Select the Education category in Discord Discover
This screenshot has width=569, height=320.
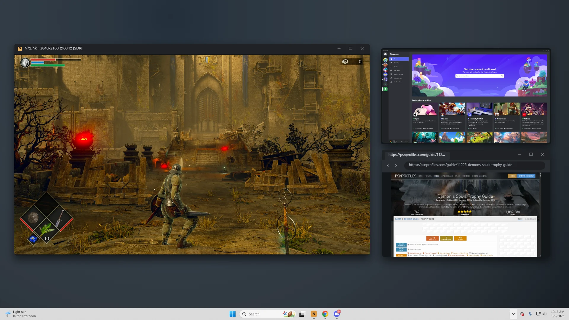399,71
